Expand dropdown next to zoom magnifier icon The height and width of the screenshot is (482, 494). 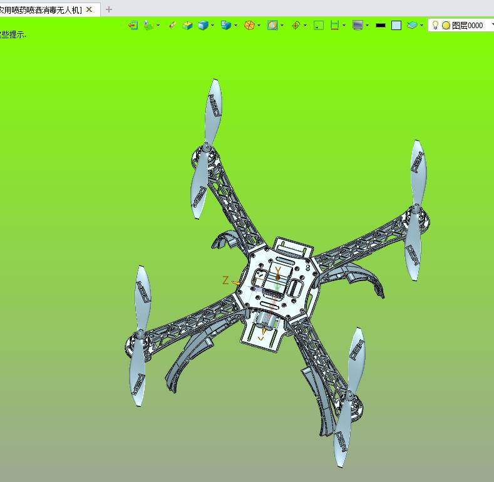(282, 25)
